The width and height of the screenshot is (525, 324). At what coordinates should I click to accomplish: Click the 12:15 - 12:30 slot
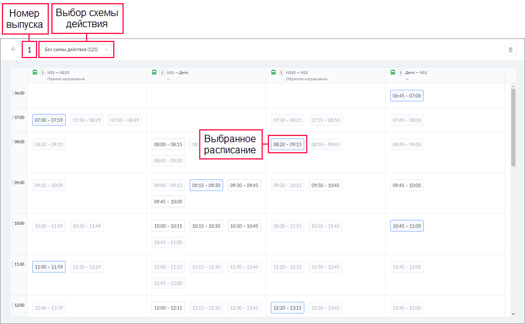tap(207, 307)
